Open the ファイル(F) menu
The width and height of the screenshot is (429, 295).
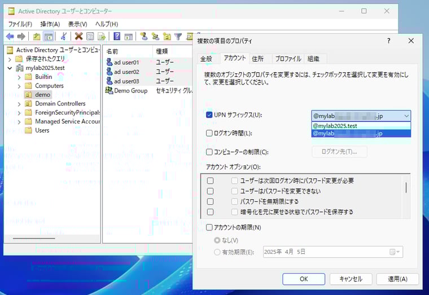pos(20,24)
